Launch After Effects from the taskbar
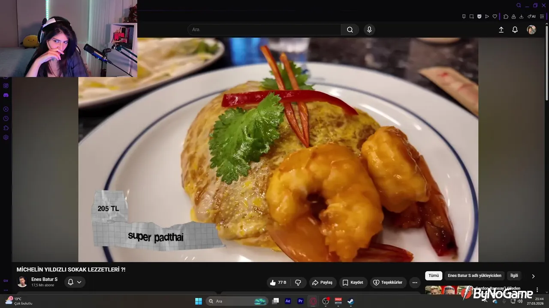549x308 pixels. (x=288, y=301)
